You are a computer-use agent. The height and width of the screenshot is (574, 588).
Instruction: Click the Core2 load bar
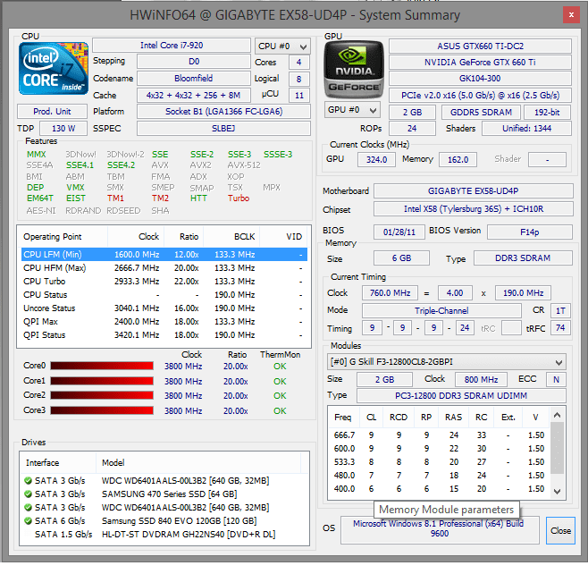(x=102, y=395)
